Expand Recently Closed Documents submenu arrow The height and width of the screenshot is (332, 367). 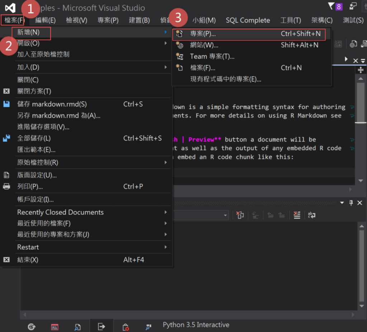click(166, 212)
